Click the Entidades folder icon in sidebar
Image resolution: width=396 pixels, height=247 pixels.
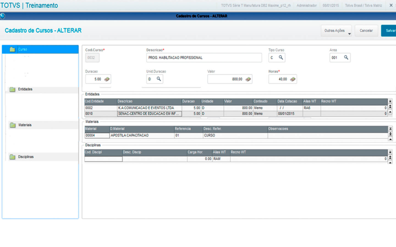[x=12, y=89]
